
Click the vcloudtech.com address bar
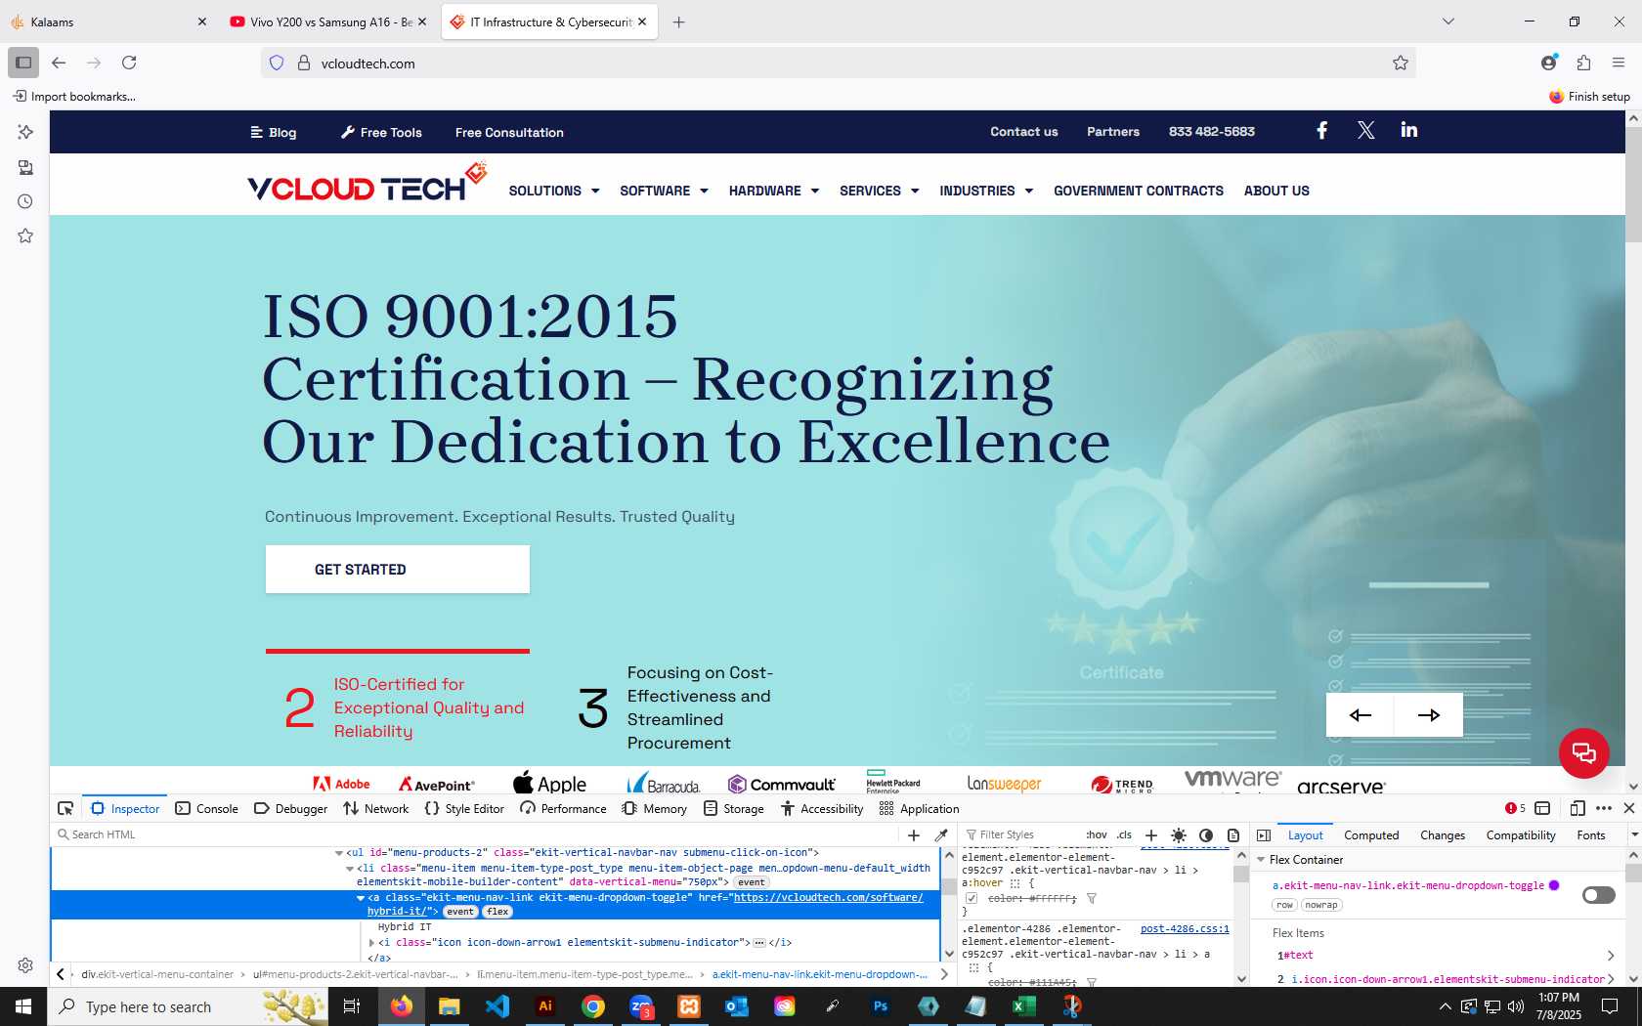click(x=841, y=63)
